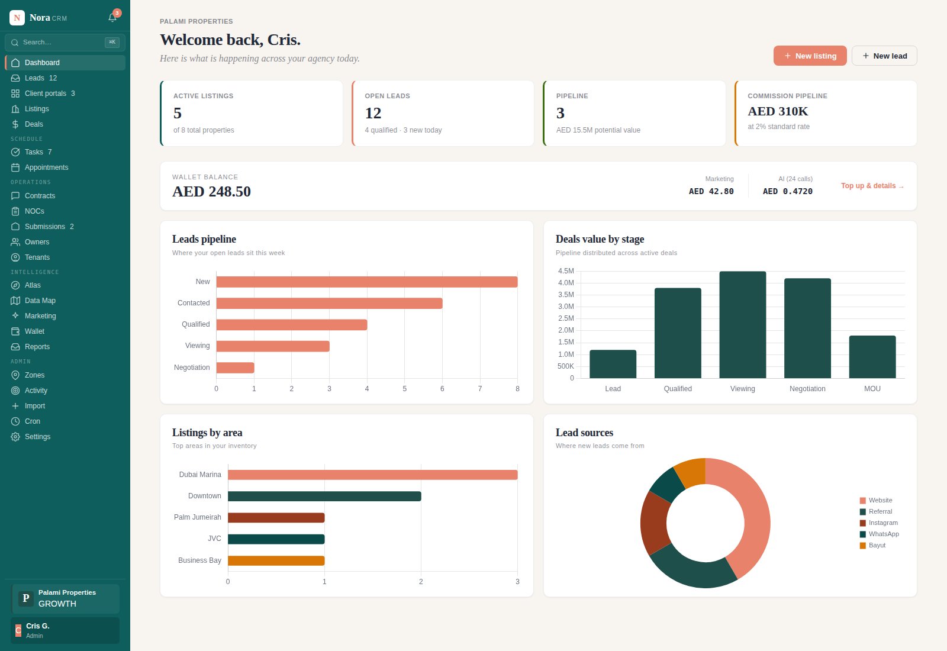The width and height of the screenshot is (947, 651).
Task: Click the Leads inbox icon
Action: coord(15,78)
